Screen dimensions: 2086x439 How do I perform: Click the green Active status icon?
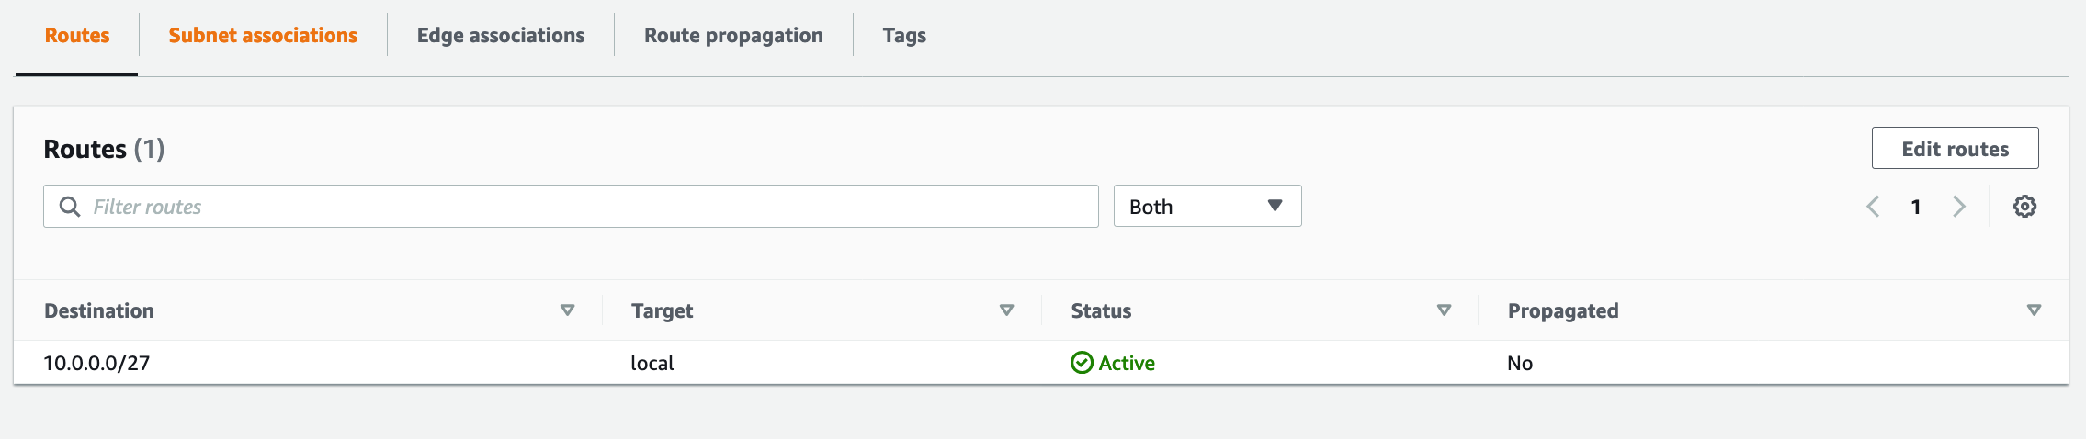click(1082, 363)
